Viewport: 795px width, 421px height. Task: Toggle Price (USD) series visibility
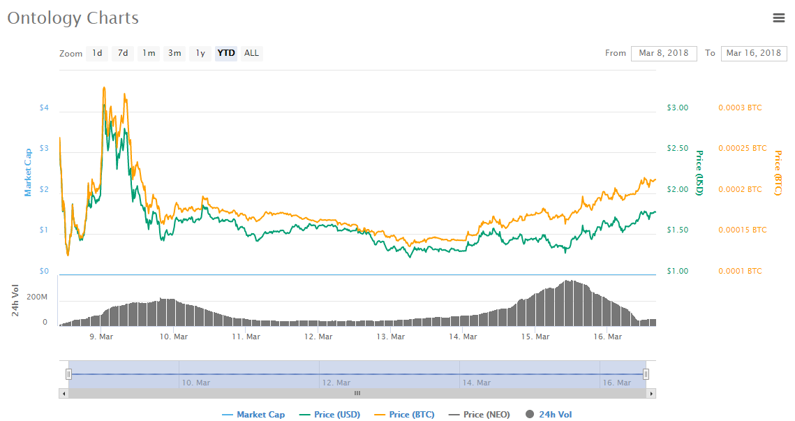pos(329,415)
